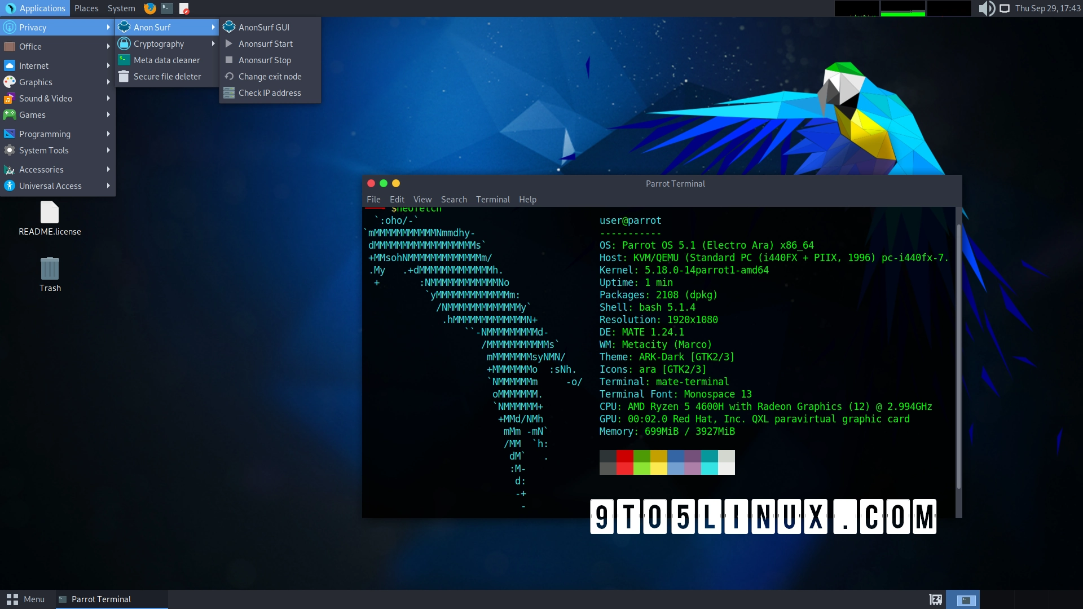Select Secure file deleter in Privacy menu

click(x=167, y=76)
